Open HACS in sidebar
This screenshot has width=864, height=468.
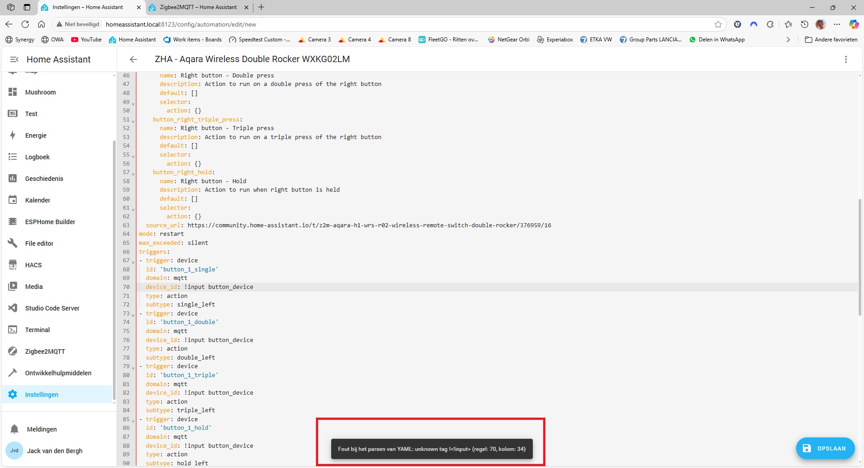[57, 265]
